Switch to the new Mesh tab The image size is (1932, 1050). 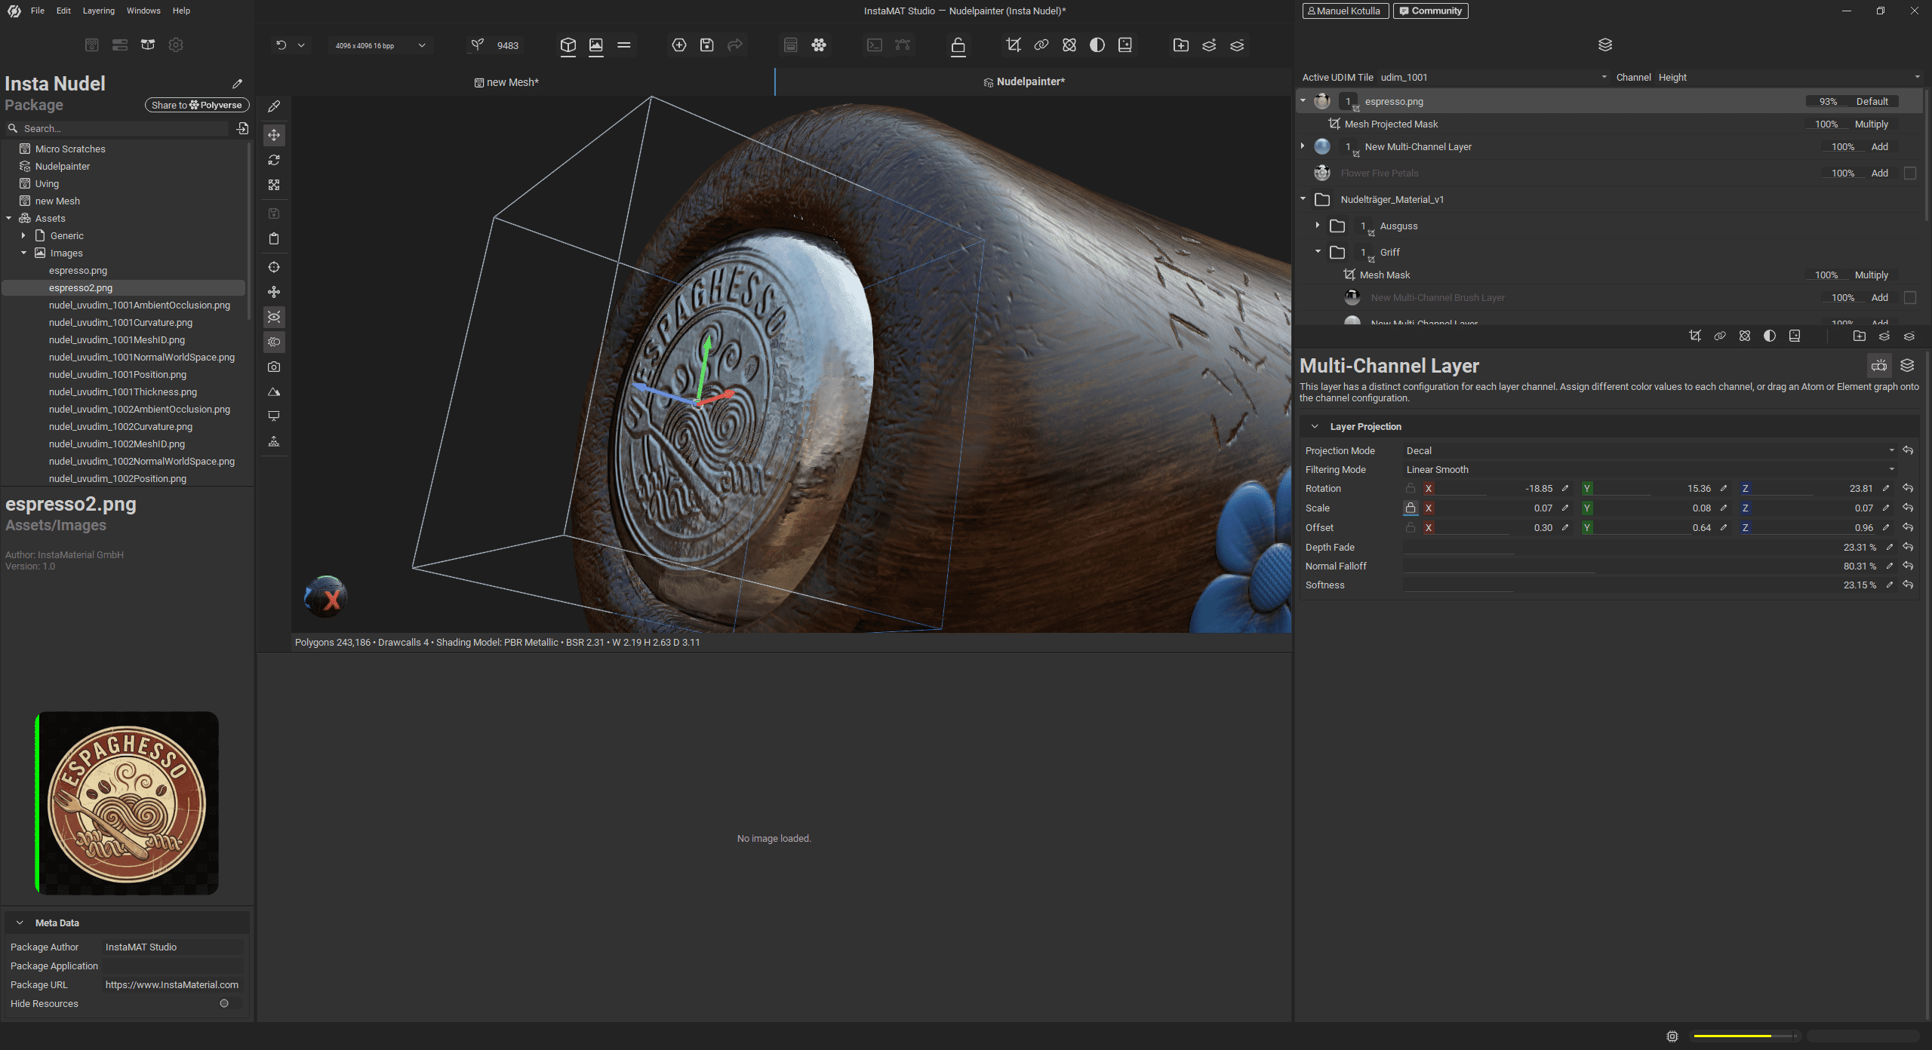pos(506,82)
